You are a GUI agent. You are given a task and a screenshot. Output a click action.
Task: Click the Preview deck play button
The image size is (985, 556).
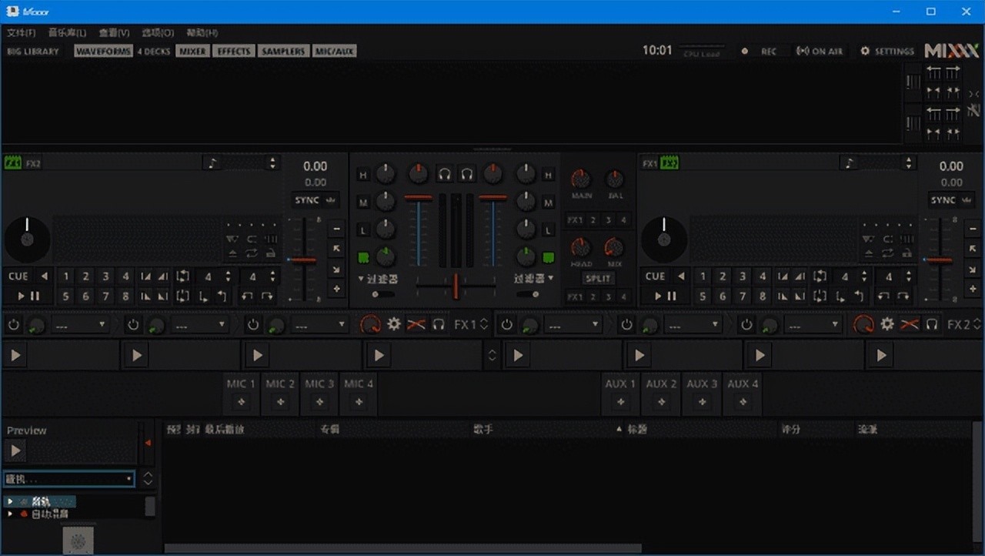(15, 451)
